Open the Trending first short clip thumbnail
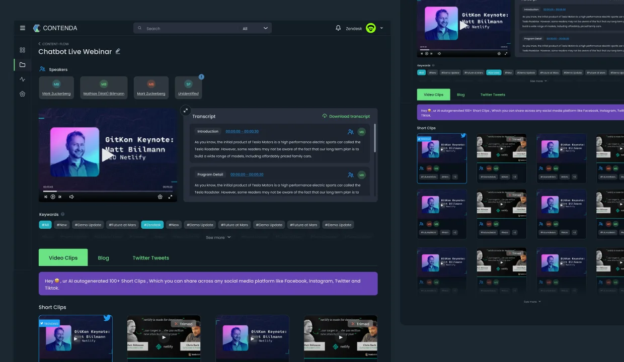 75,338
